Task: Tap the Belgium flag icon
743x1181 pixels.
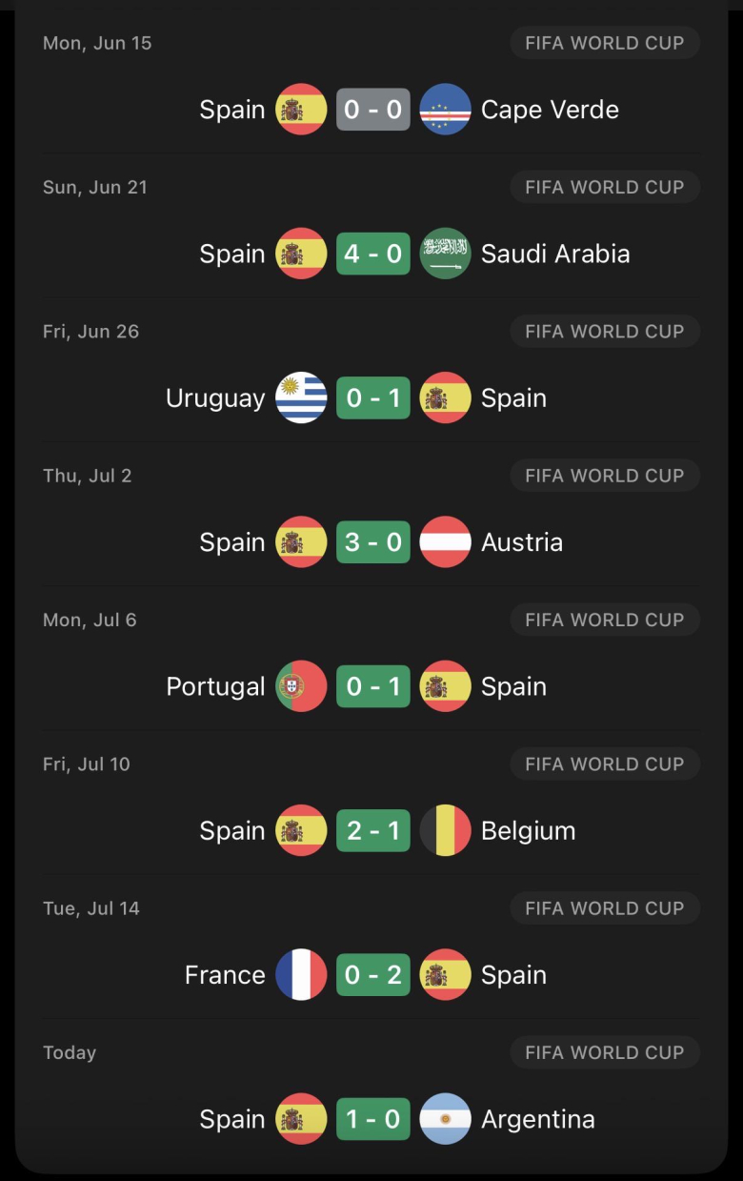Action: (445, 830)
